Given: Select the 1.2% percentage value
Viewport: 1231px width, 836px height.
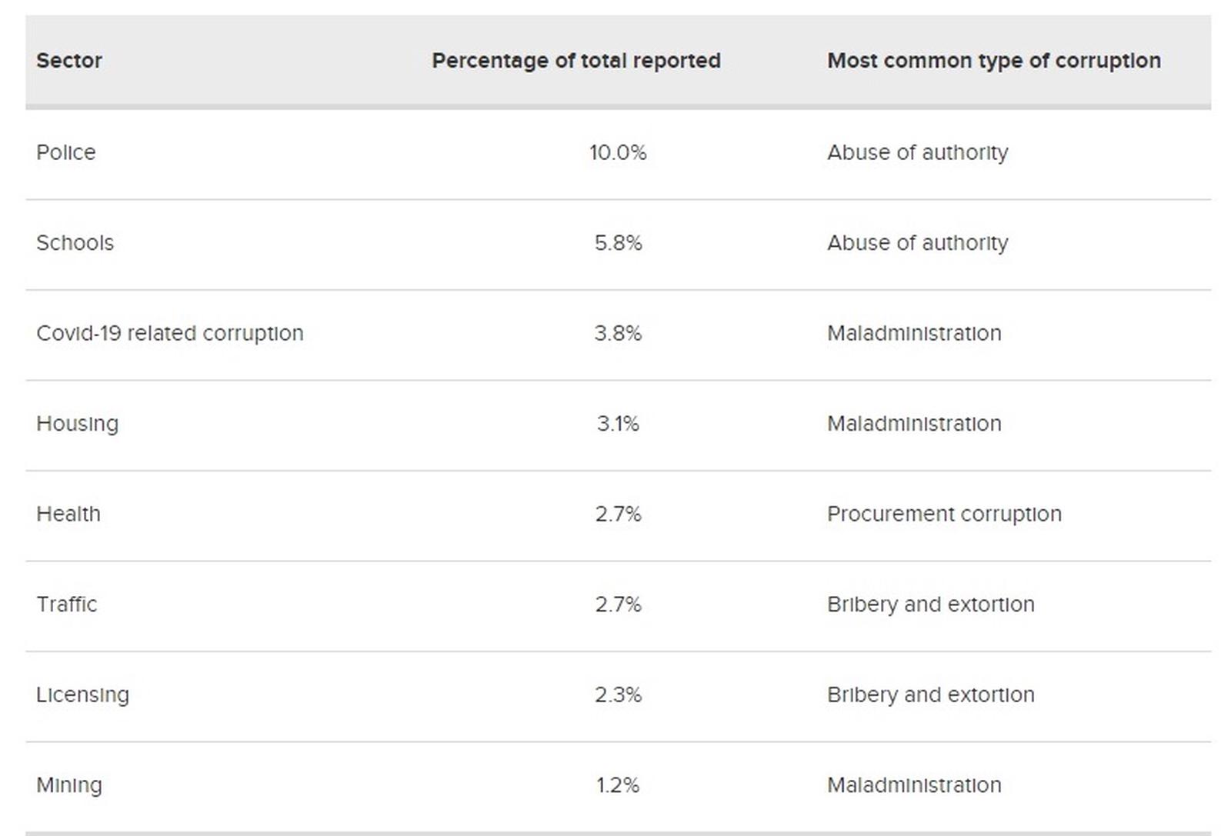Looking at the screenshot, I should tap(618, 785).
